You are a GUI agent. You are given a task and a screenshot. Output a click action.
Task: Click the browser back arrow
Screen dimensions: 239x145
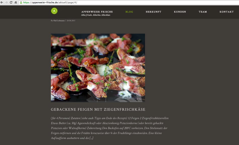[2, 3]
